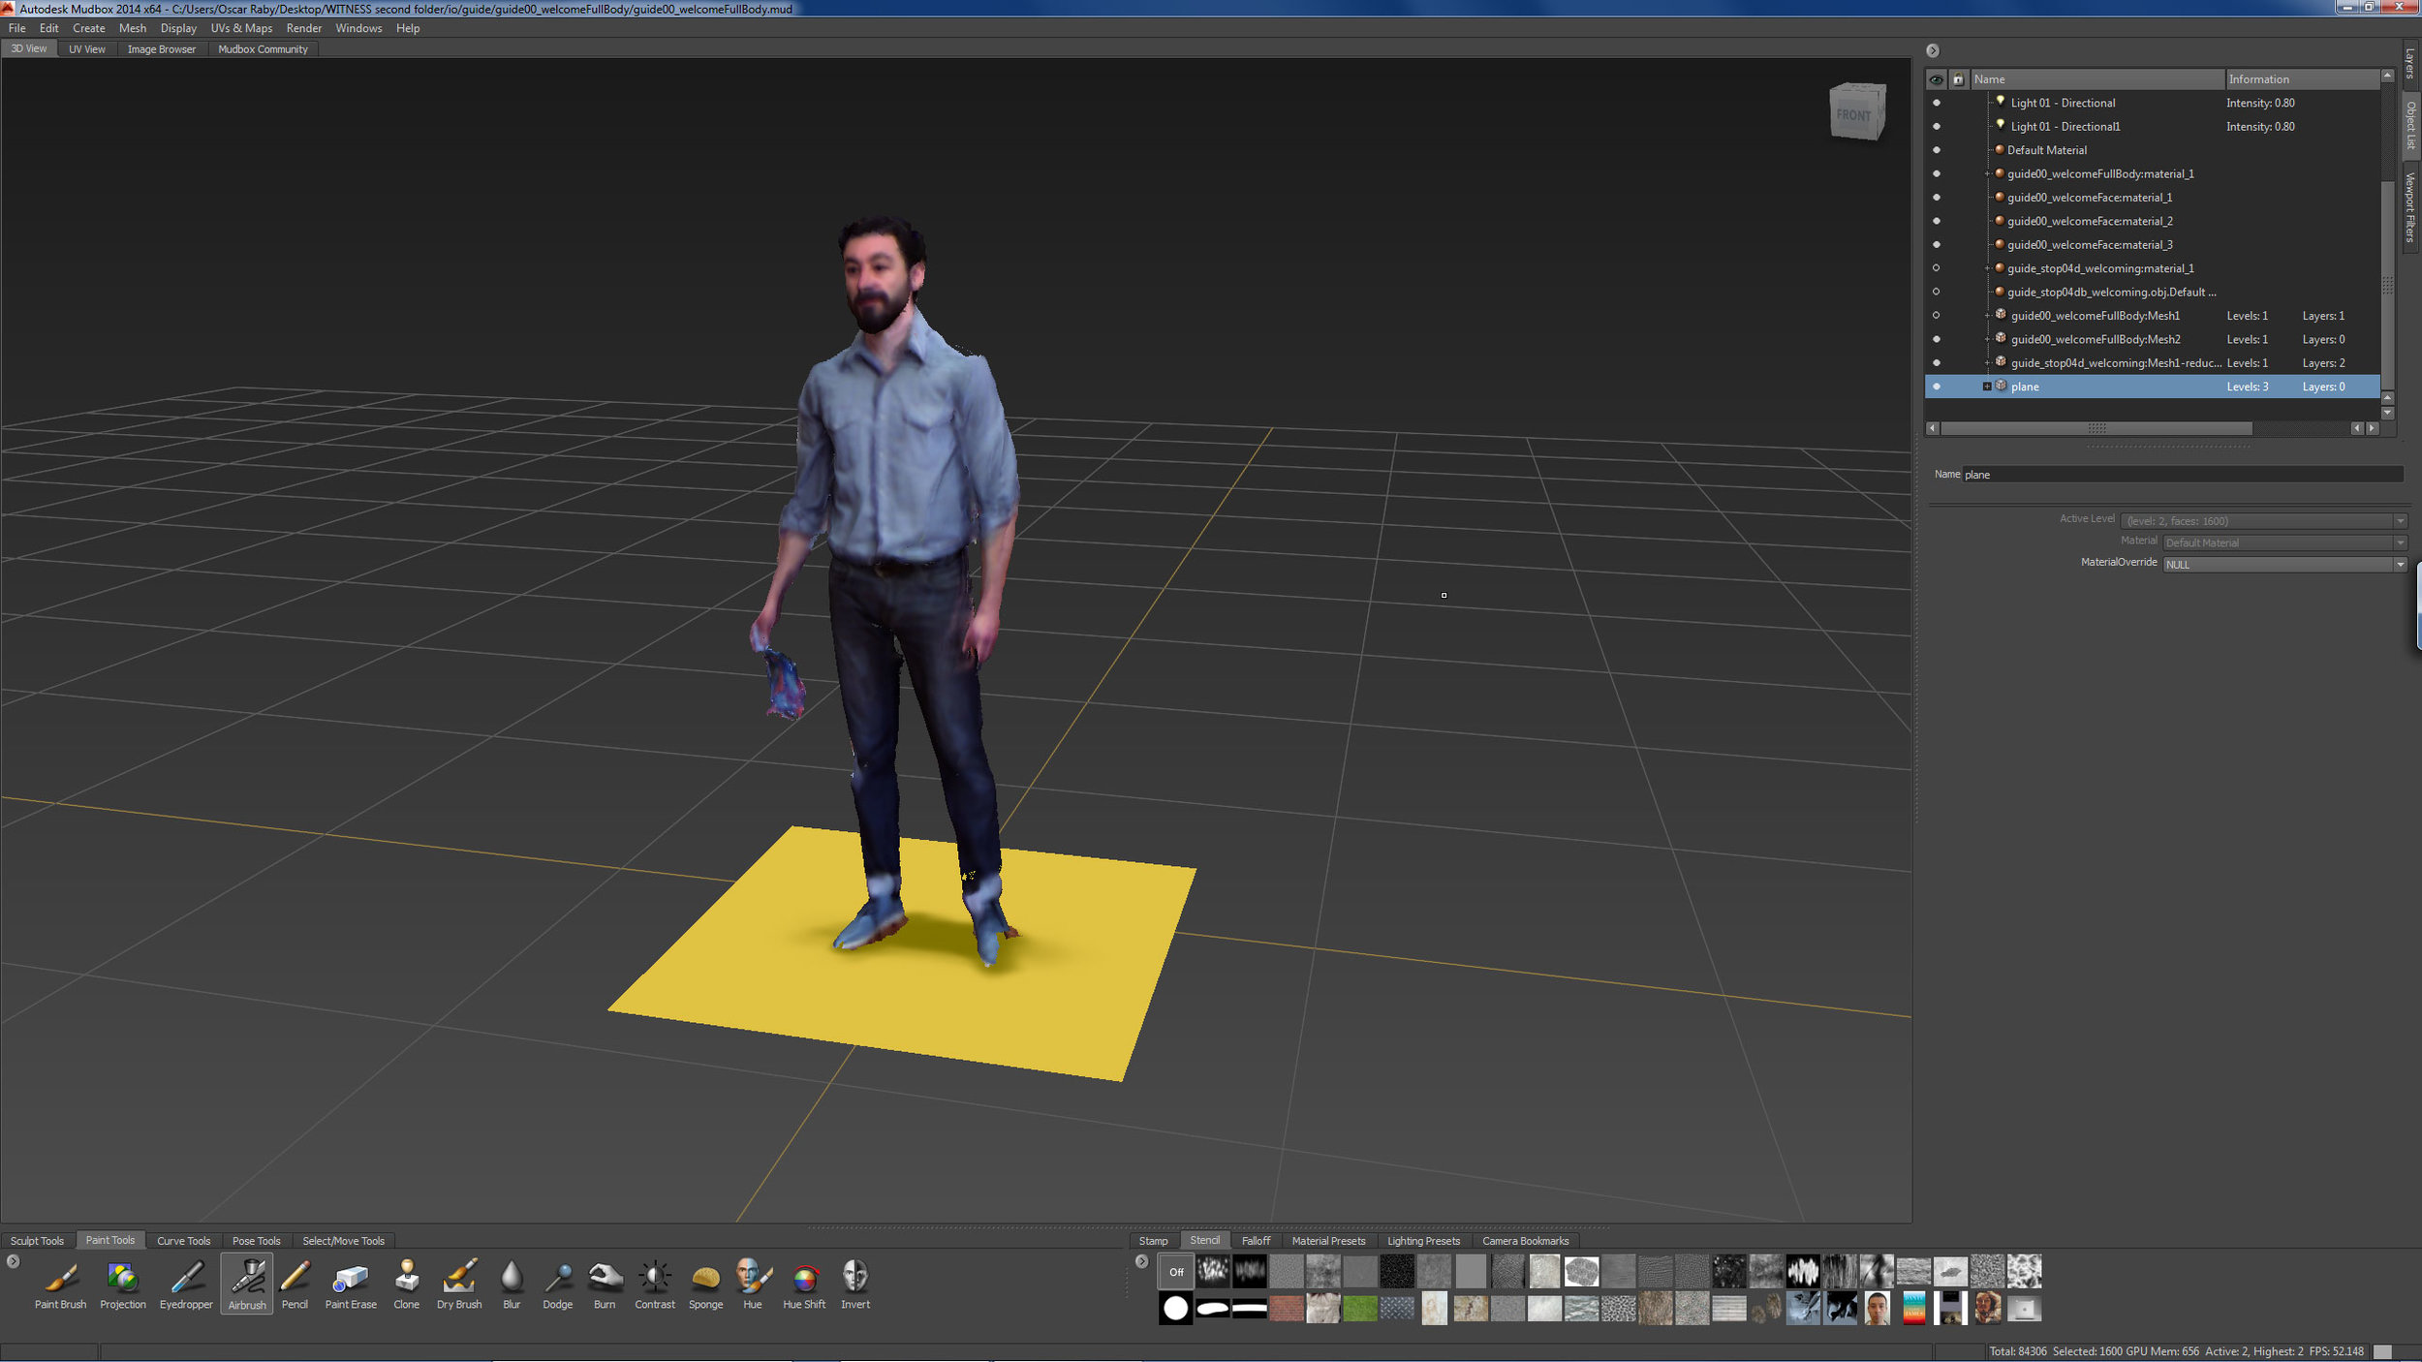Select the Eyedropper tool
This screenshot has height=1362, width=2422.
(186, 1285)
